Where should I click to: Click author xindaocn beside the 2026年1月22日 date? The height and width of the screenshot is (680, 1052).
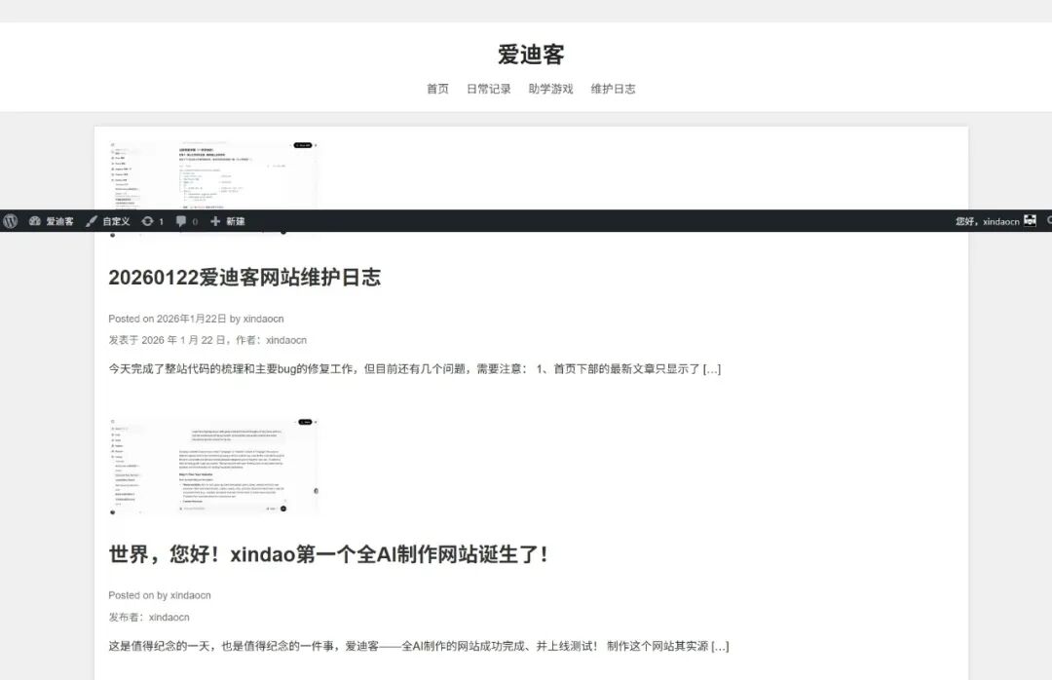pyautogui.click(x=263, y=319)
